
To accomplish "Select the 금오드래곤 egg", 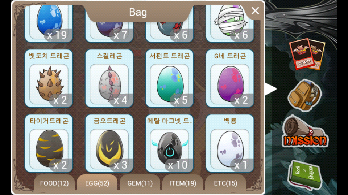I will pos(109,143).
